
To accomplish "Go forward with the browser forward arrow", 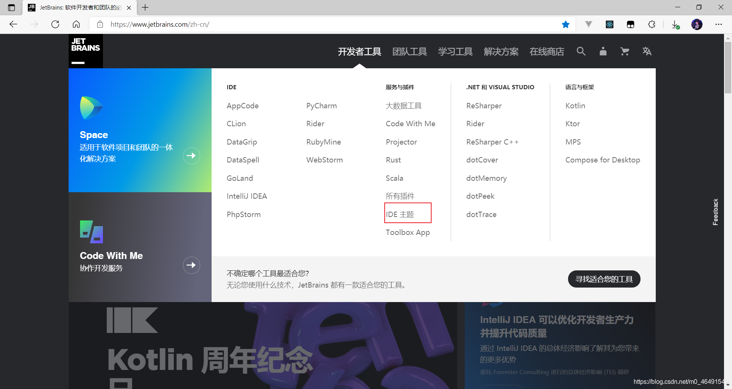I will click(x=34, y=24).
